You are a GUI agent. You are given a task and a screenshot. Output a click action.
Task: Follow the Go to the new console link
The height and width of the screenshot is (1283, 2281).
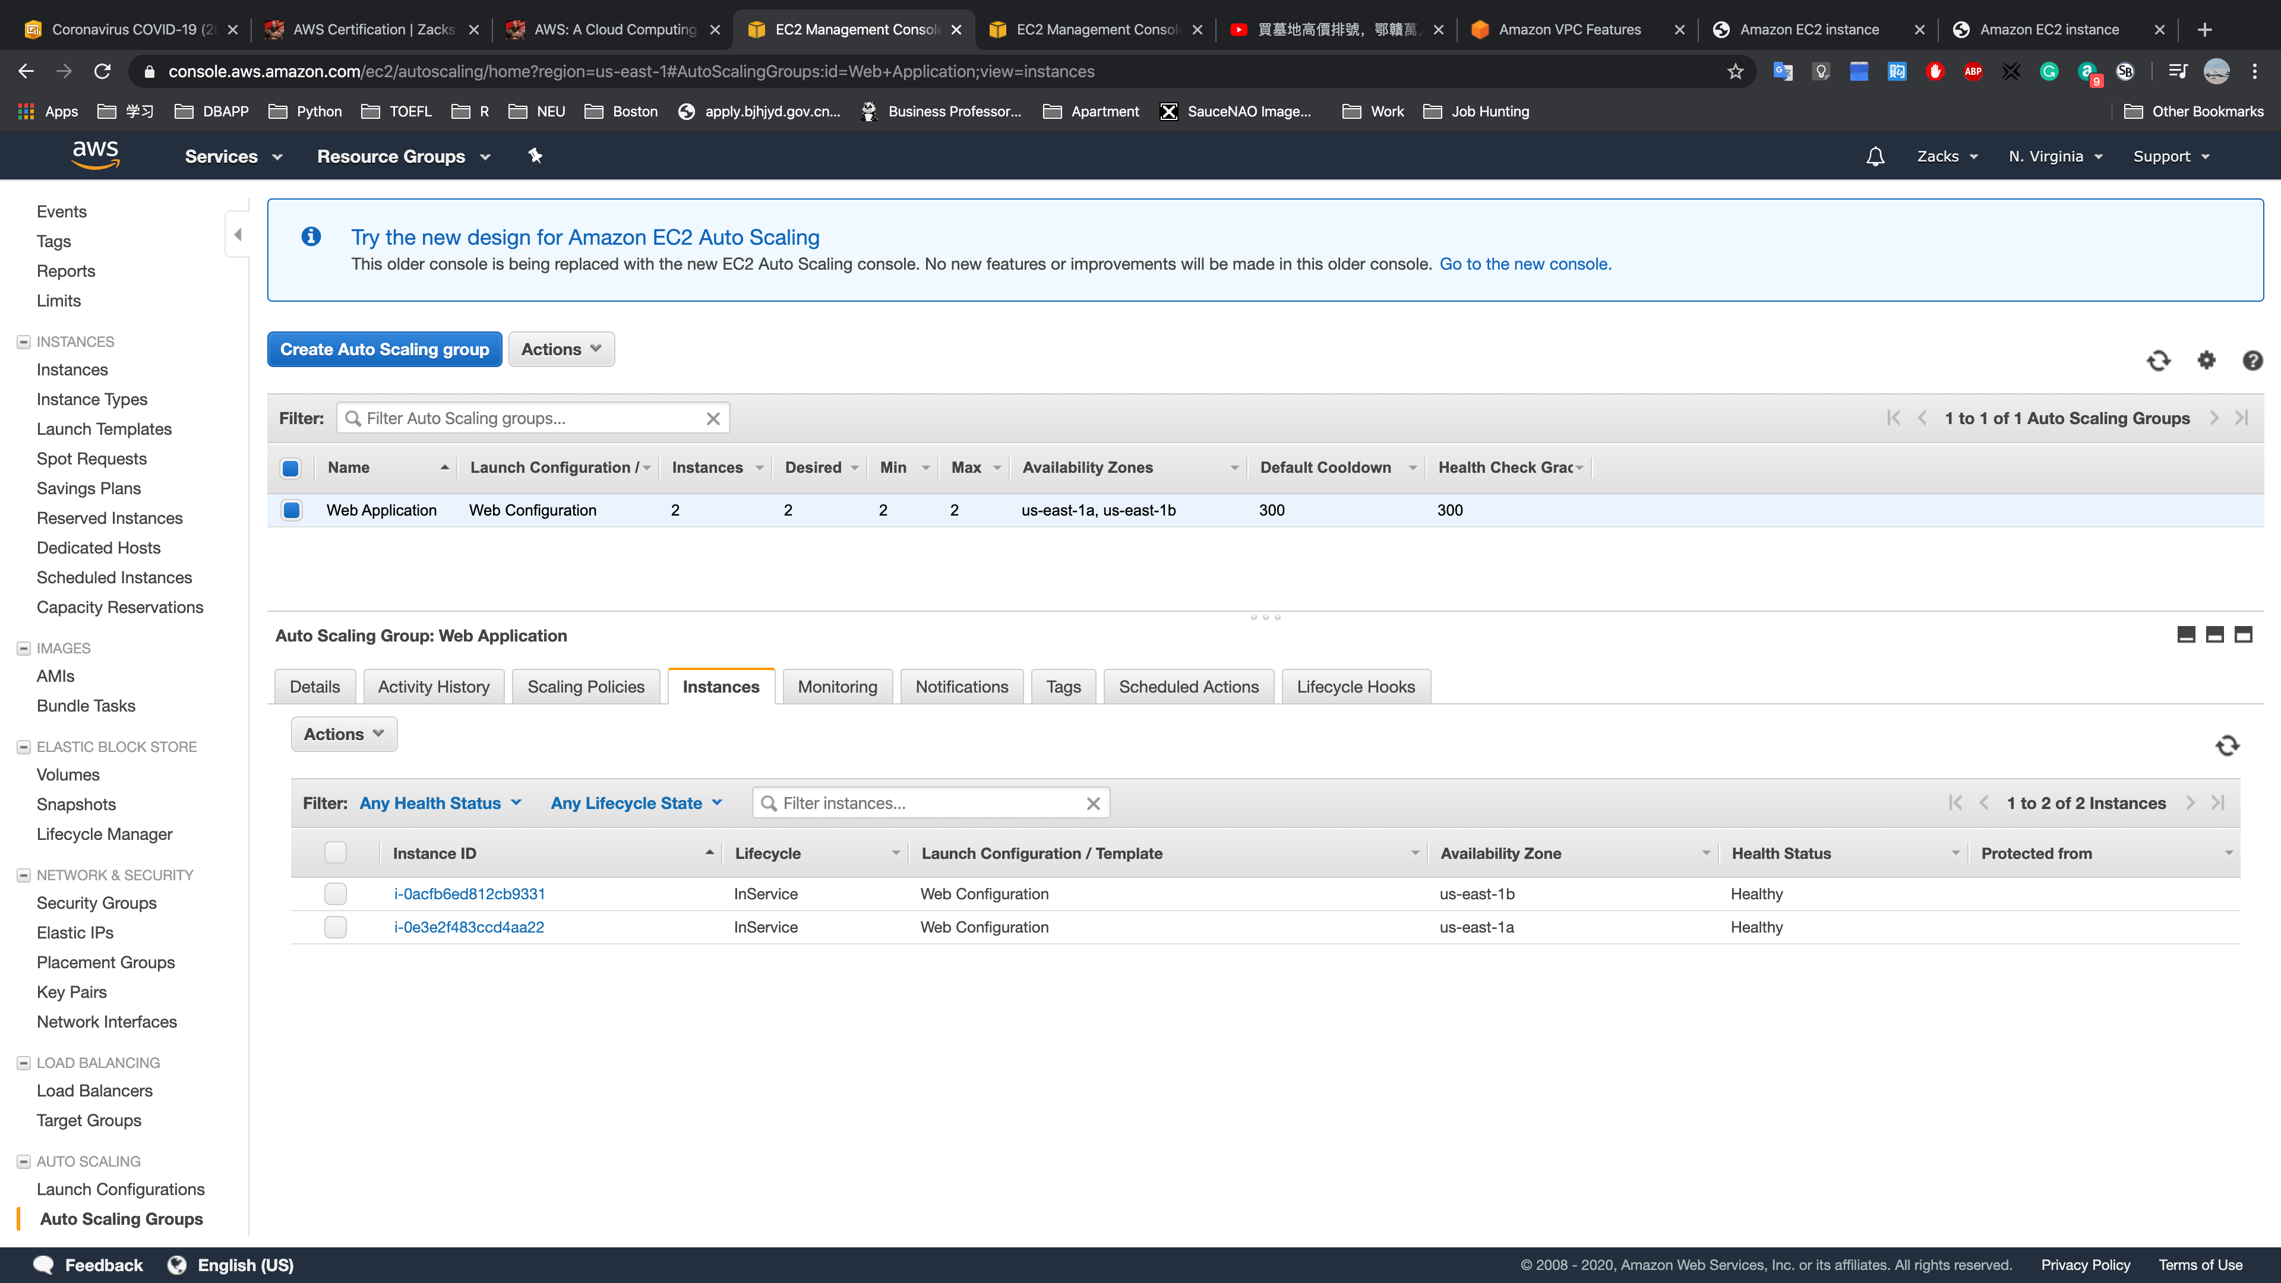click(x=1525, y=264)
